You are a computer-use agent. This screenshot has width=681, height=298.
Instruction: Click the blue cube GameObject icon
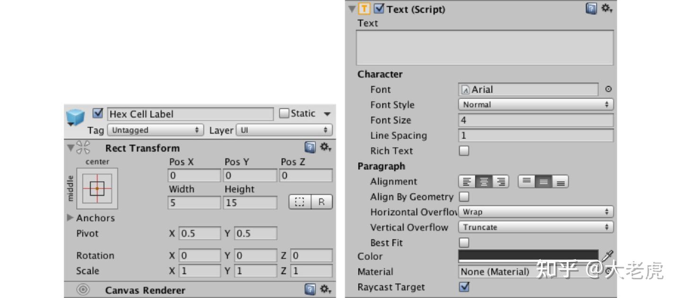click(x=75, y=118)
